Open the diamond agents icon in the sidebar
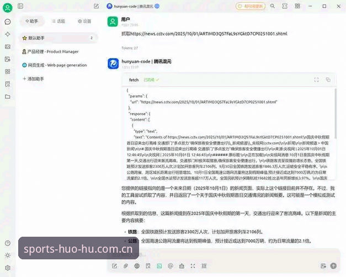 (x=8, y=34)
